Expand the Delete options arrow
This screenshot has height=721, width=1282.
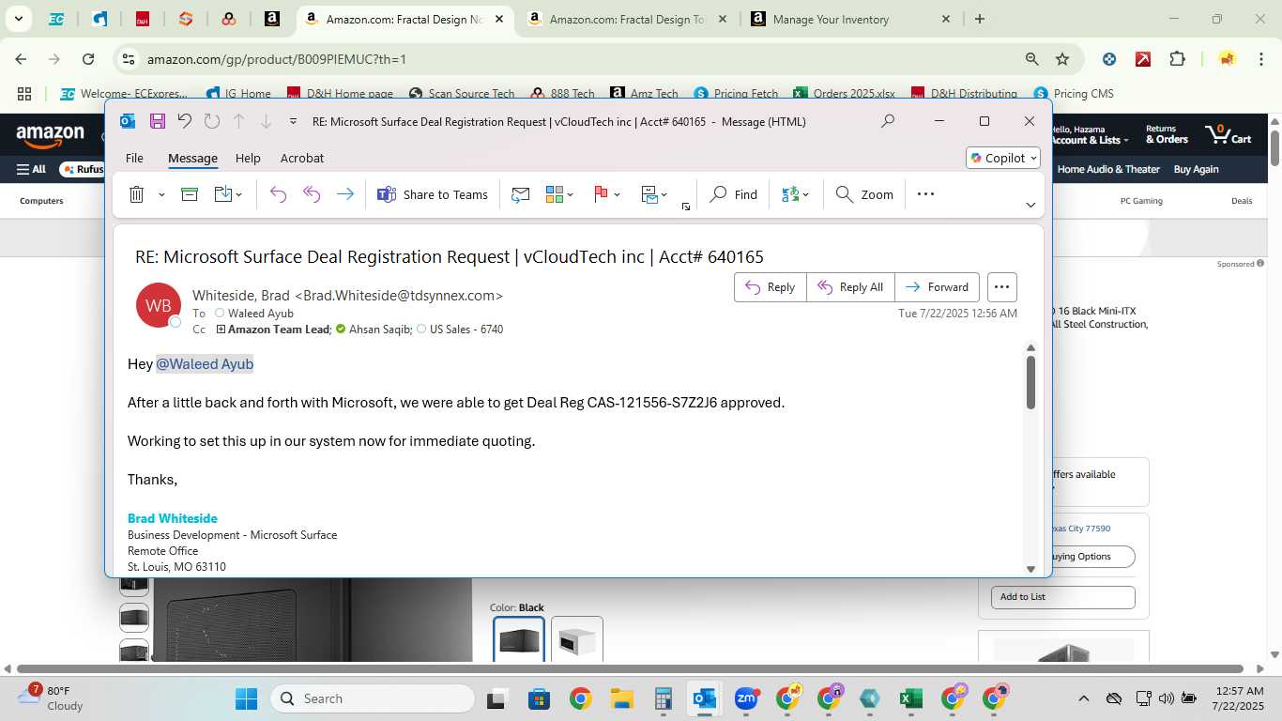point(161,194)
